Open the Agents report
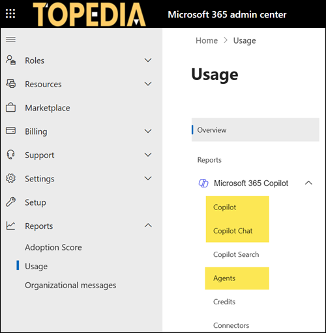Image resolution: width=326 pixels, height=333 pixels. point(224,278)
